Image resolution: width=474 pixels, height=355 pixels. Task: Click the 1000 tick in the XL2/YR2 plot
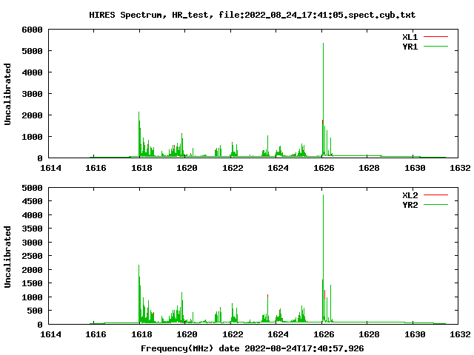pyautogui.click(x=32, y=297)
